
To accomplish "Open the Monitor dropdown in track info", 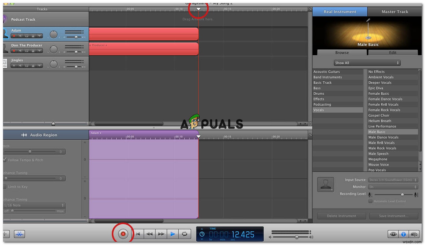I will click(x=393, y=187).
